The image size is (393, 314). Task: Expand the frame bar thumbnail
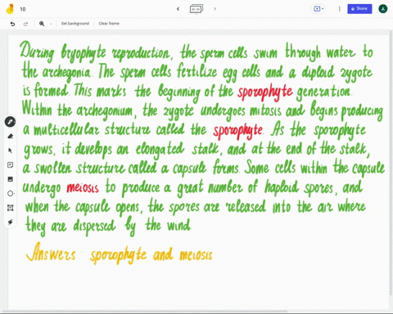click(x=196, y=9)
